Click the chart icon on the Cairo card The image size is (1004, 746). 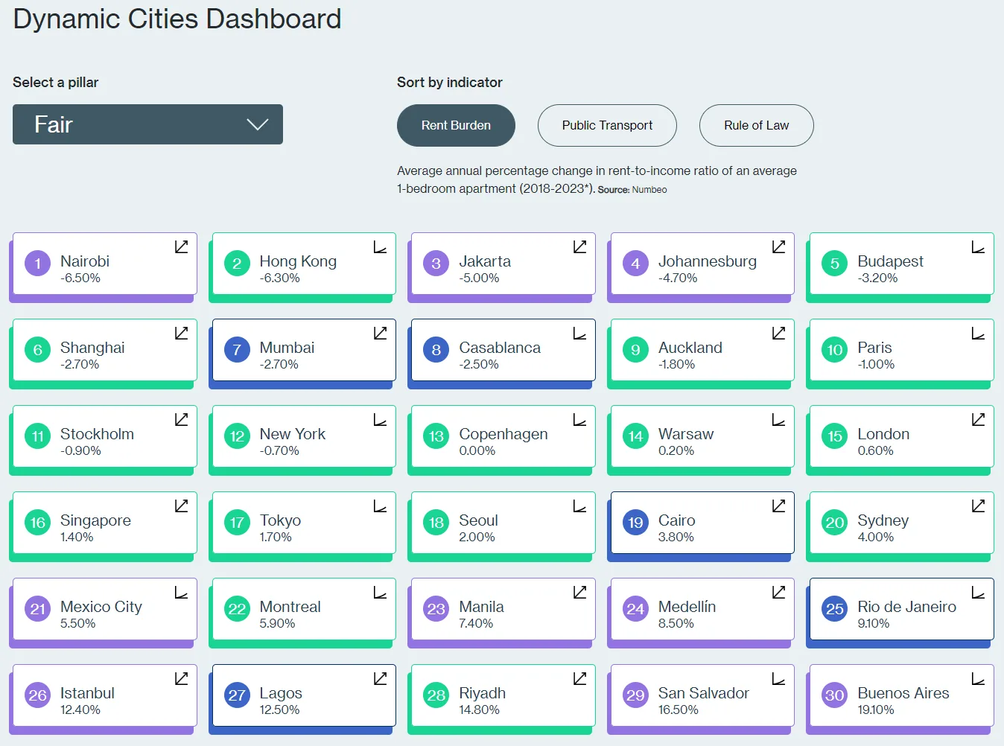click(x=778, y=506)
